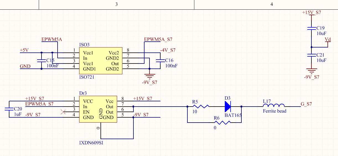This screenshot has height=156, width=338.
Task: Select the C20 1uF capacitor
Action: pos(9,109)
